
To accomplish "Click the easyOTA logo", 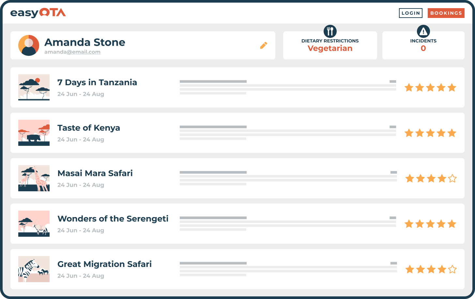I will point(38,13).
